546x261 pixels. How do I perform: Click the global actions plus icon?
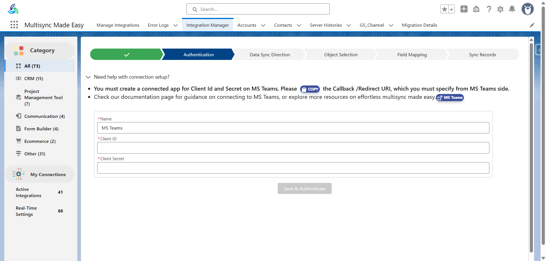pos(464,9)
